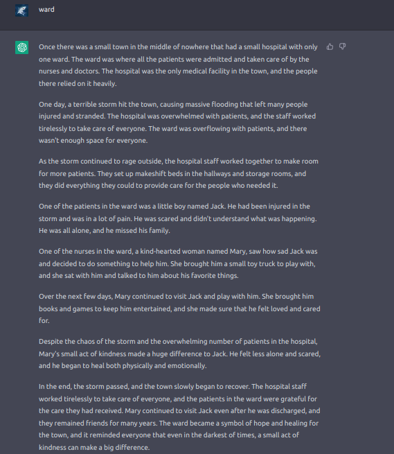Viewport: 394px width, 454px height.
Task: Click the paragraph starting "Despite the chaos"
Action: coord(179,353)
